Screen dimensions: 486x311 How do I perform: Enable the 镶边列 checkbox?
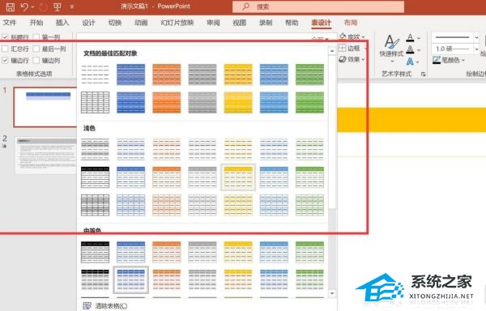pos(36,61)
